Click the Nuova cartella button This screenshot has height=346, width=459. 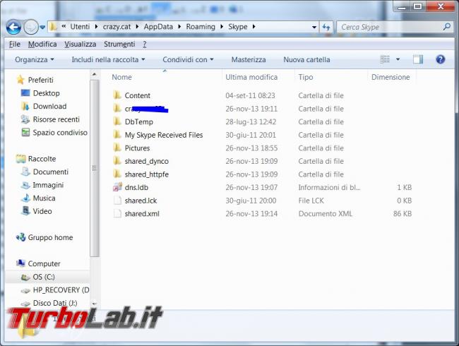point(306,60)
